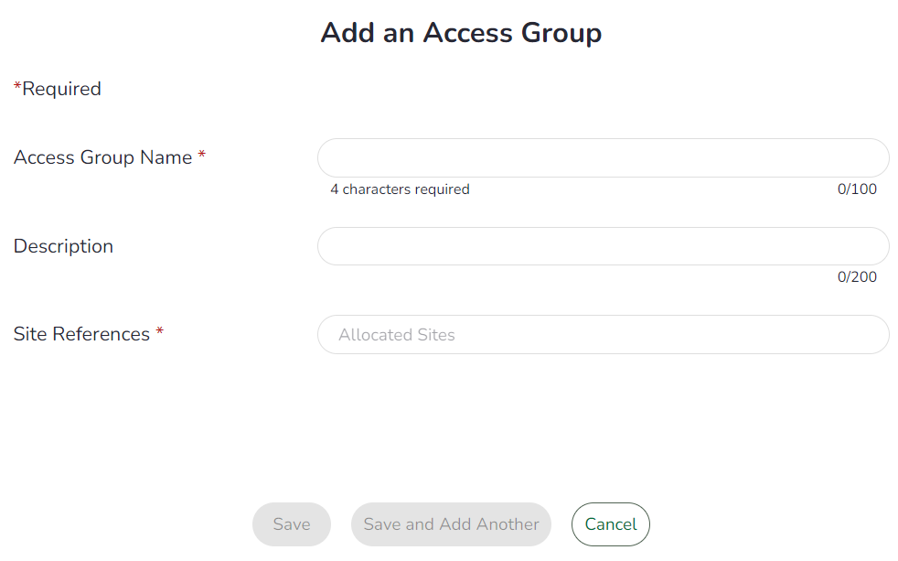Focus the Description text box
The image size is (898, 561).
point(603,246)
